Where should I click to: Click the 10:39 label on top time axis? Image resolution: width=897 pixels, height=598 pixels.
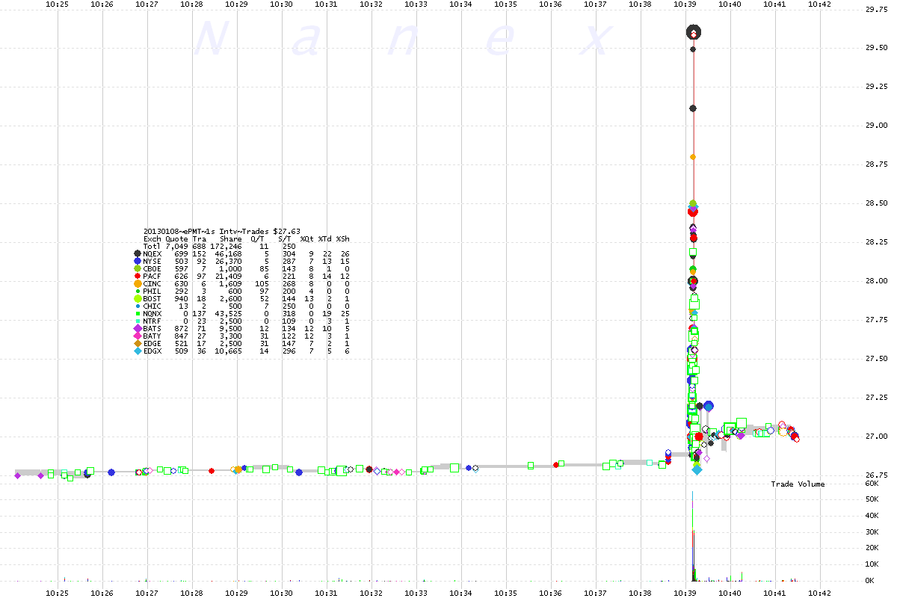tap(685, 4)
